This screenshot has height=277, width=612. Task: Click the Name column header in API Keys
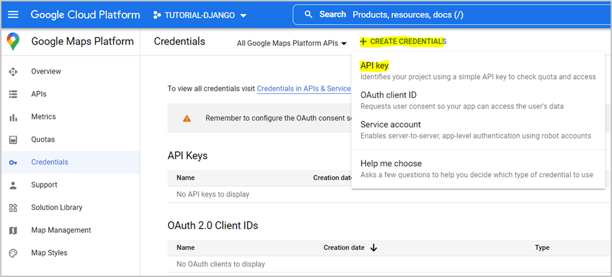click(185, 178)
